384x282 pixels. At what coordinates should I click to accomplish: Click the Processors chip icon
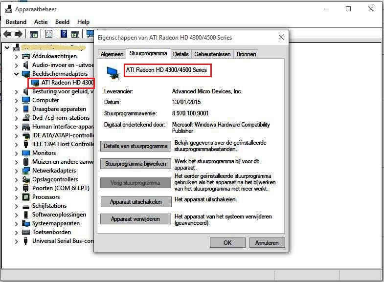coord(26,197)
